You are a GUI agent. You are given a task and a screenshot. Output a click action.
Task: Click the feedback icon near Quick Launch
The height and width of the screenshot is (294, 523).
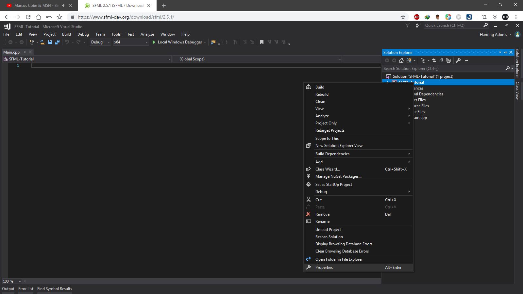point(418,25)
